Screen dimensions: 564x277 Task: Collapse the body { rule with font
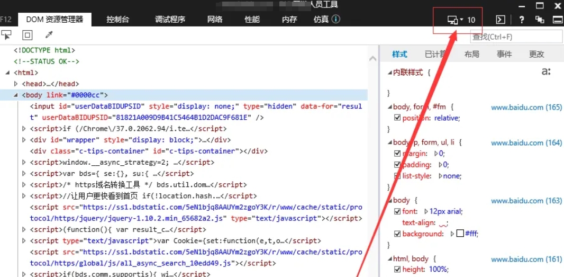(389, 200)
